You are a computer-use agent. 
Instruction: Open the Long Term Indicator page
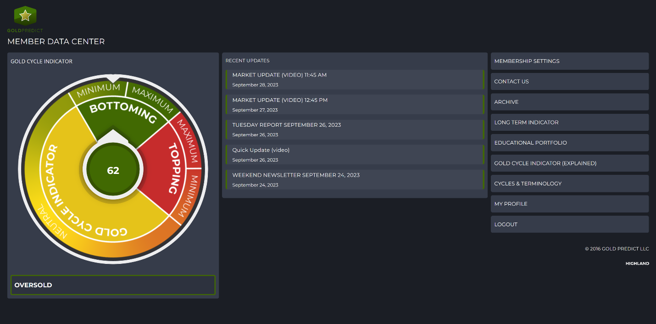570,123
